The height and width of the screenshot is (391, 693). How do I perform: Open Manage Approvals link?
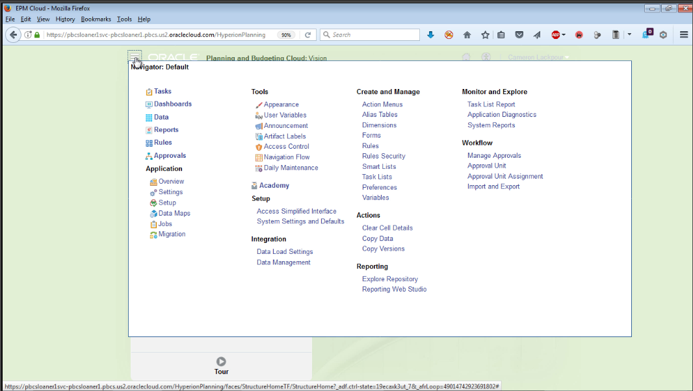[x=494, y=155]
